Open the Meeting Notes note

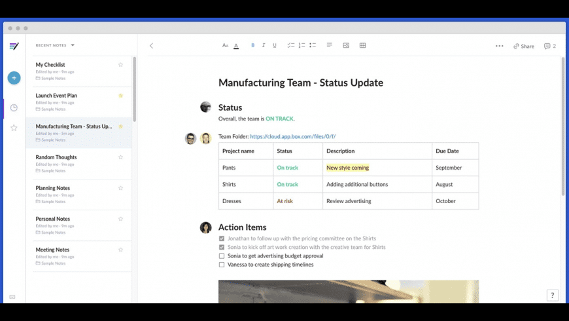78,256
